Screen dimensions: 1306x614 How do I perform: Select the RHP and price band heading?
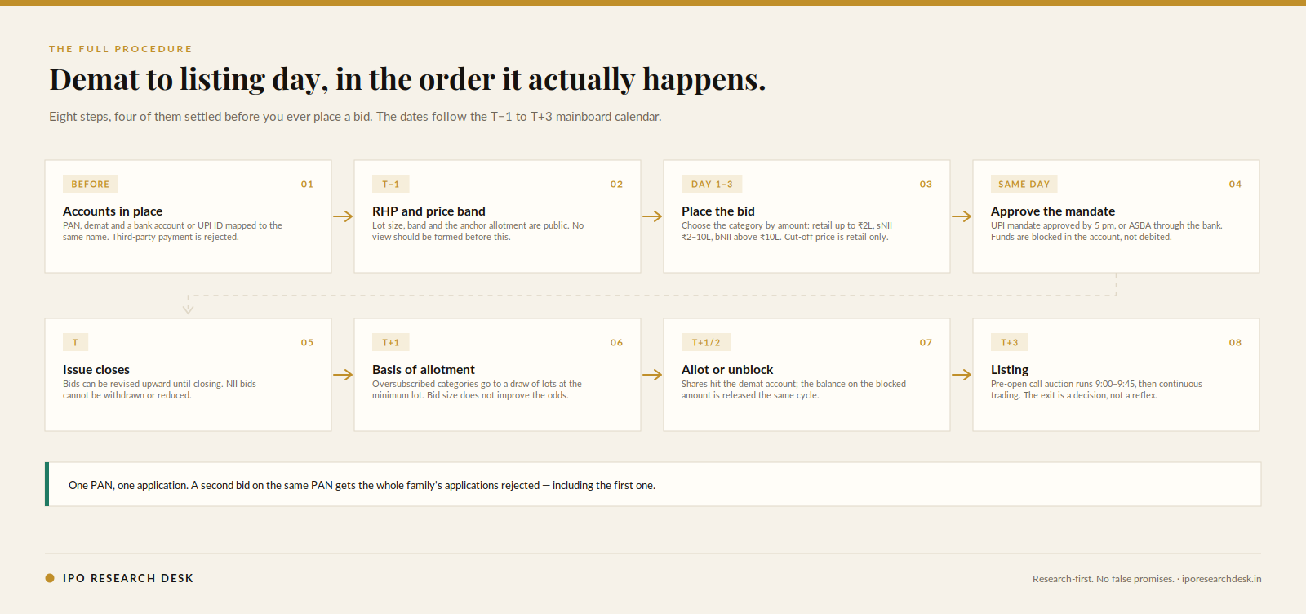point(429,211)
